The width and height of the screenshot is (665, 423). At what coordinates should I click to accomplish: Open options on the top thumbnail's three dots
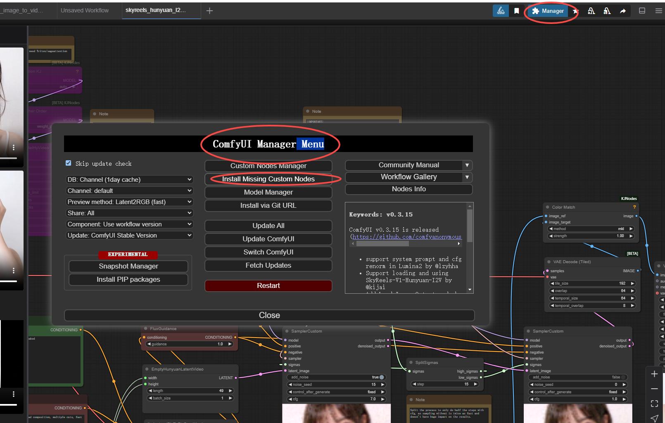coord(14,147)
